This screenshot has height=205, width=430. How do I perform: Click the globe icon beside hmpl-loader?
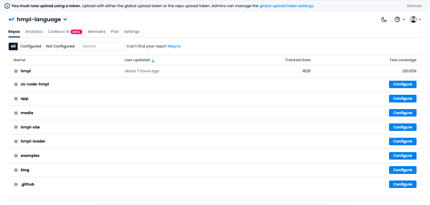click(x=16, y=141)
